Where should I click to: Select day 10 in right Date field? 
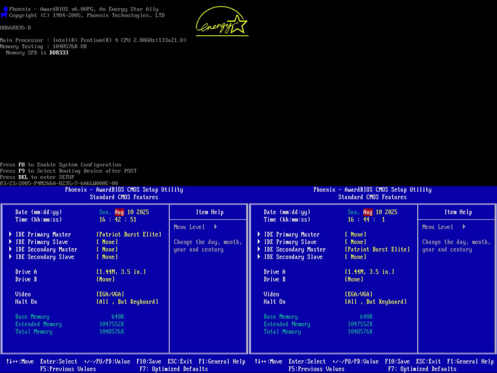tap(379, 212)
